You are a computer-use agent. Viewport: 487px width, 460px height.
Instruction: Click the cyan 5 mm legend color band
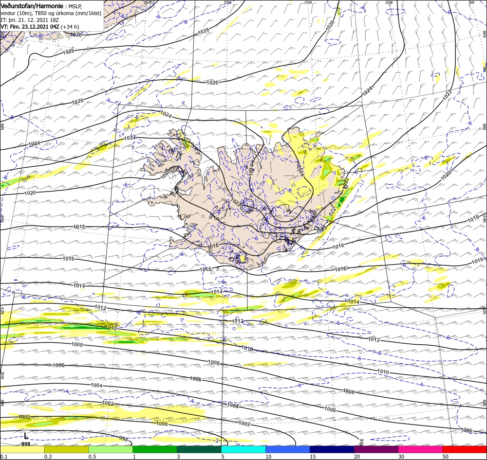243,449
